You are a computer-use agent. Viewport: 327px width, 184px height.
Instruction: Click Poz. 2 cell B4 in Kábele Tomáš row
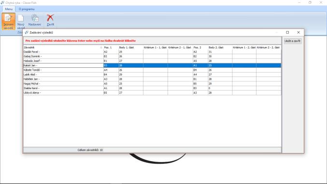[200, 70]
